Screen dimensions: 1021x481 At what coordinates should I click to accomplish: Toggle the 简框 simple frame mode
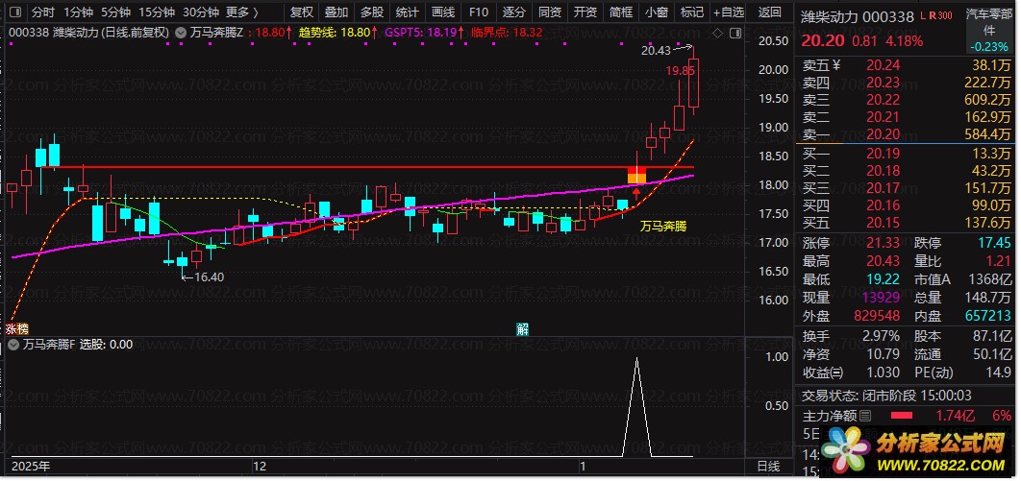(620, 12)
